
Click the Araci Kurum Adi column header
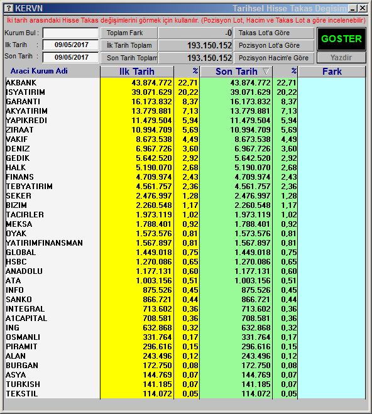coord(39,71)
